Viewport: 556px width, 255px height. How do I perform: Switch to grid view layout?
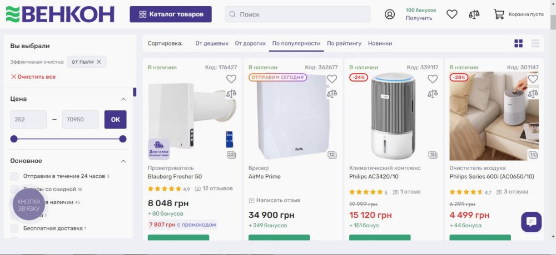(x=519, y=43)
